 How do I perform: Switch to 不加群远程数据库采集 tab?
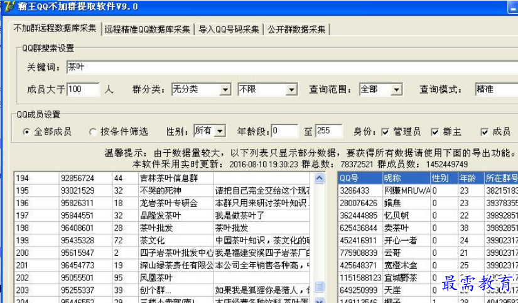(55, 28)
